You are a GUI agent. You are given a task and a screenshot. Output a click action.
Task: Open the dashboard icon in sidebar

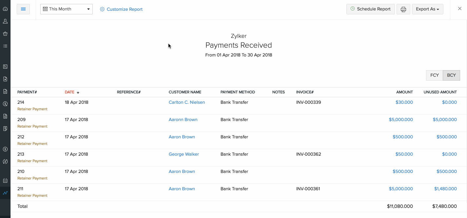(5, 9)
